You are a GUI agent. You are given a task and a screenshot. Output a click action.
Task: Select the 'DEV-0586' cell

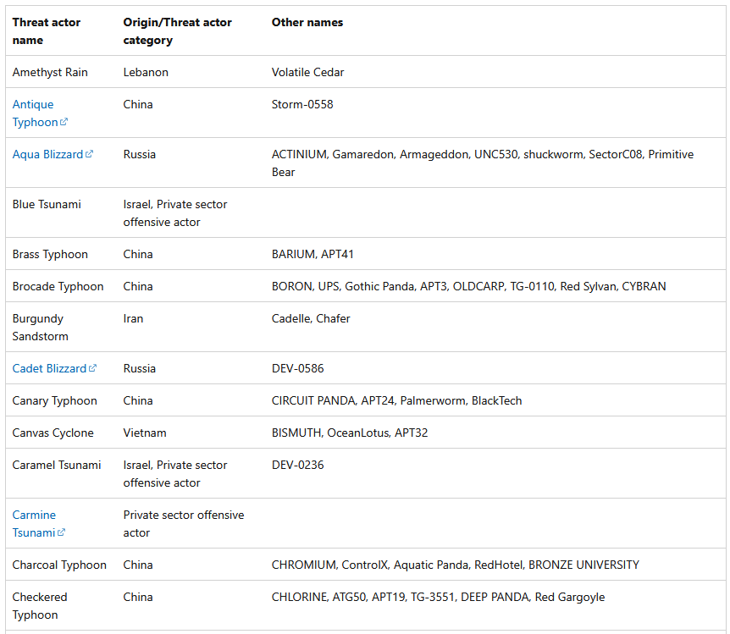coord(298,368)
